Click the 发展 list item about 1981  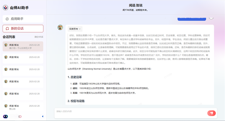coord(103,93)
